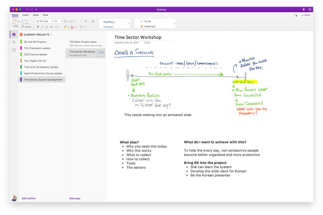Expand the styles gallery arrow

(x=129, y=24)
